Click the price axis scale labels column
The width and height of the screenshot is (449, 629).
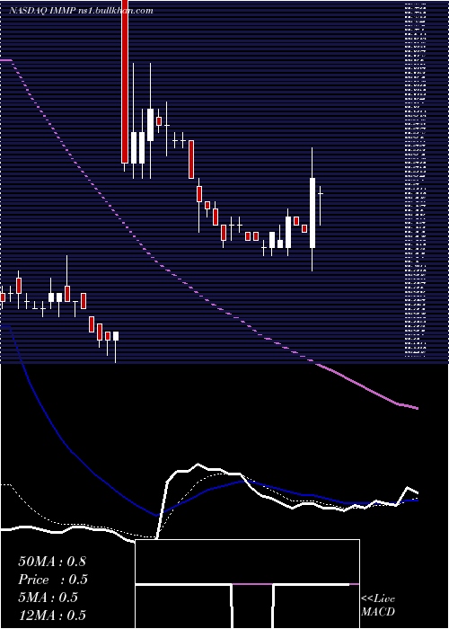click(415, 180)
